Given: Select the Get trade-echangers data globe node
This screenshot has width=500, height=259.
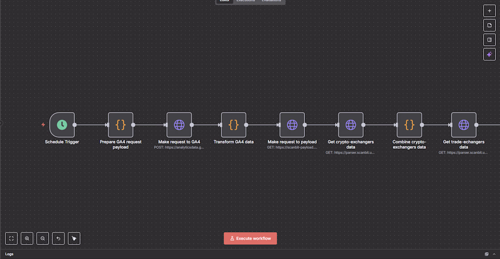Looking at the screenshot, I should point(464,125).
